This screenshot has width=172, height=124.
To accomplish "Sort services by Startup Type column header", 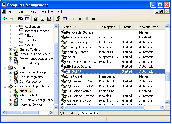I will point(149,27).
